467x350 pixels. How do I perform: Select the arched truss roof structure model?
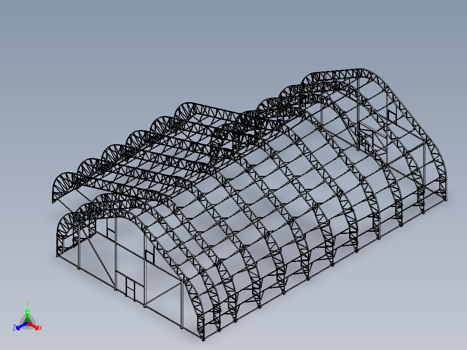(x=250, y=204)
